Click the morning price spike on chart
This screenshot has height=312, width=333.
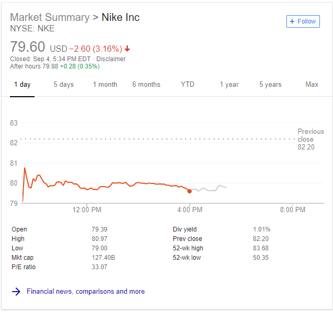25,168
